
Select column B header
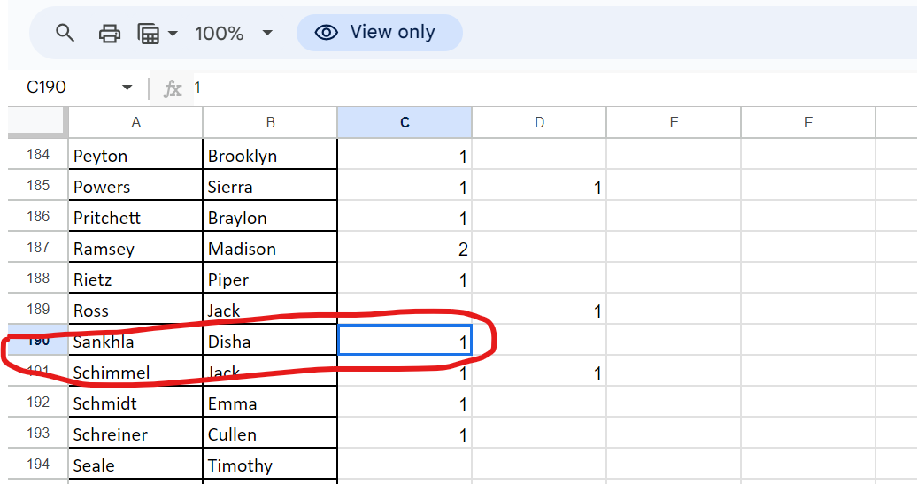click(270, 123)
